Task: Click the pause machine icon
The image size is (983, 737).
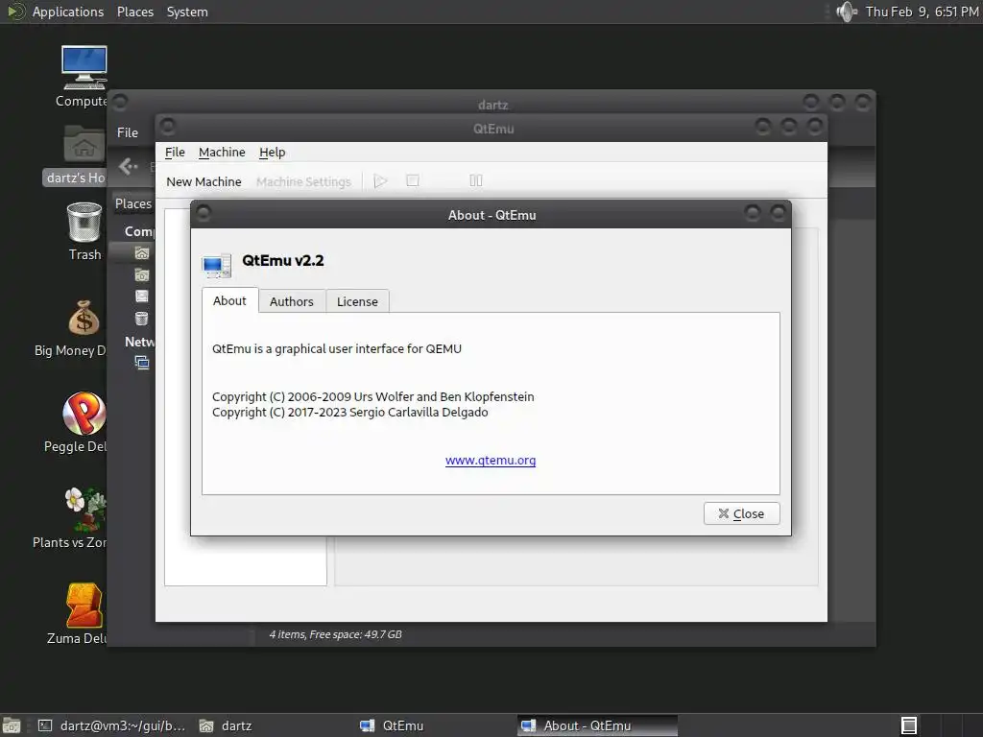Action: [476, 180]
